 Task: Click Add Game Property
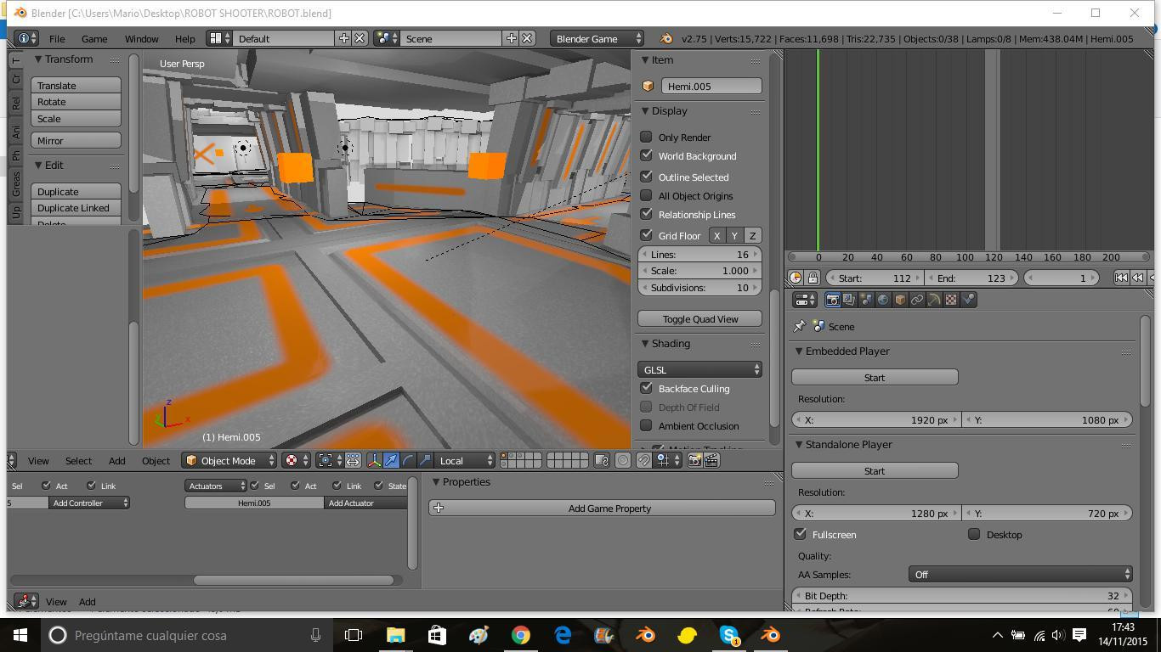pyautogui.click(x=602, y=508)
